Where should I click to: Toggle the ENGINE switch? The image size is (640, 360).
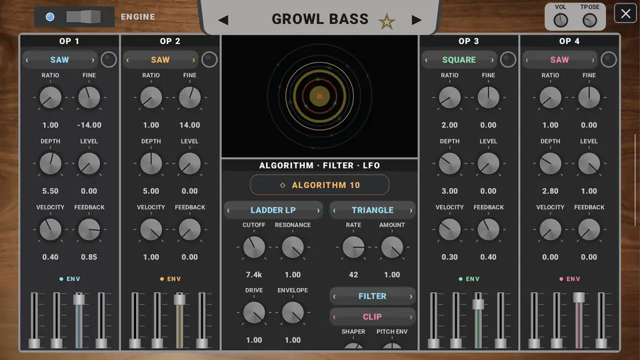coord(83,17)
